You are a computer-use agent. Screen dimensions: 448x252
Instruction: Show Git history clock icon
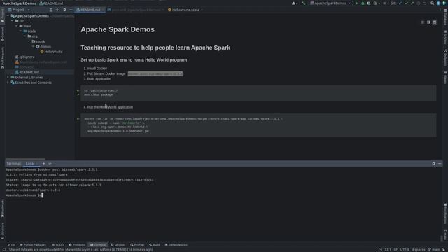click(419, 3)
